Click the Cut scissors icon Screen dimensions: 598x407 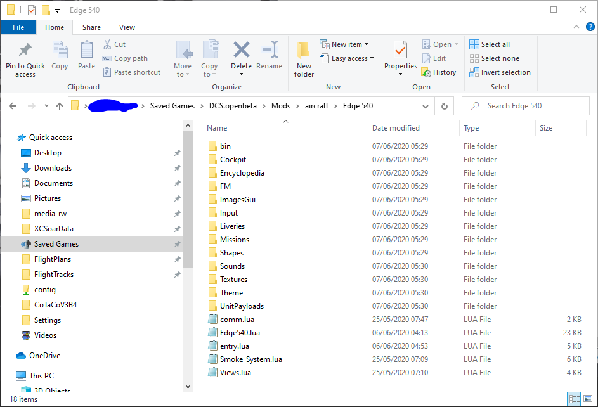click(x=107, y=44)
